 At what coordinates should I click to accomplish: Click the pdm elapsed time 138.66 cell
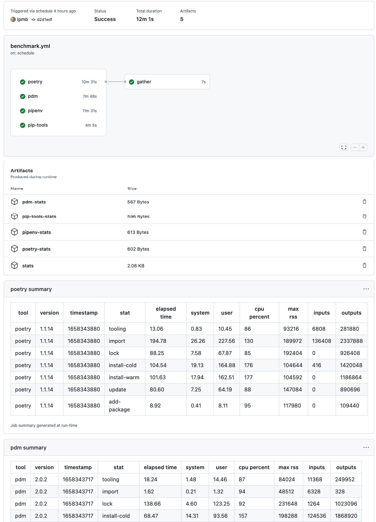160,504
